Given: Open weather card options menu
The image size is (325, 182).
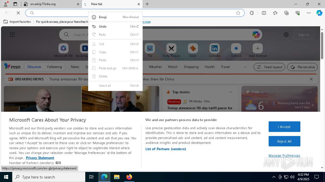Looking at the screenshot, I should click(x=310, y=92).
